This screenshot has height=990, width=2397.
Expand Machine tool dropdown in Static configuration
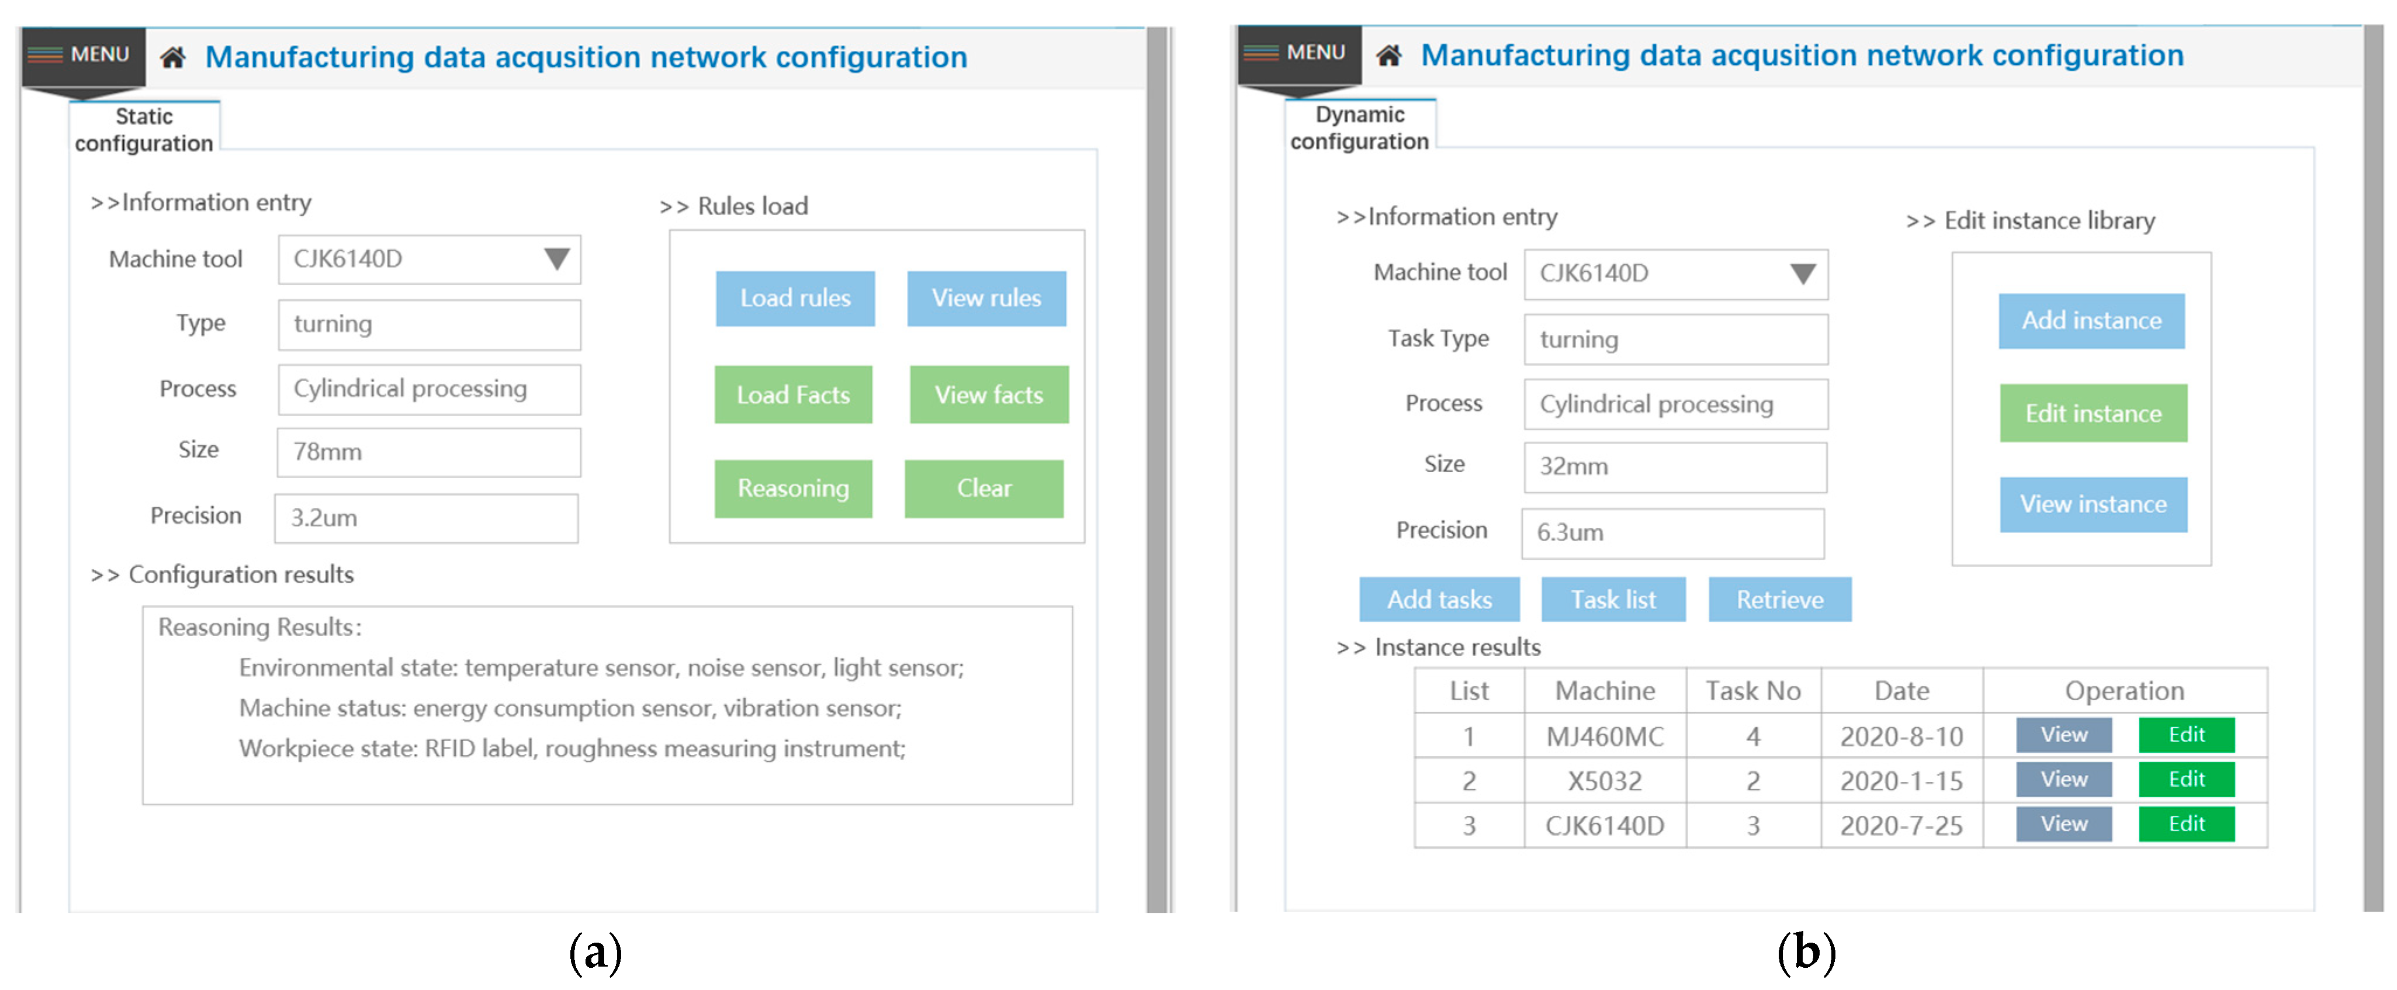556,259
